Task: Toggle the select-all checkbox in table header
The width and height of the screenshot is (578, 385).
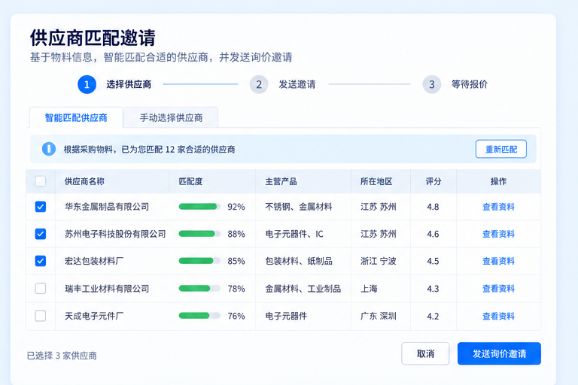Action: [41, 181]
